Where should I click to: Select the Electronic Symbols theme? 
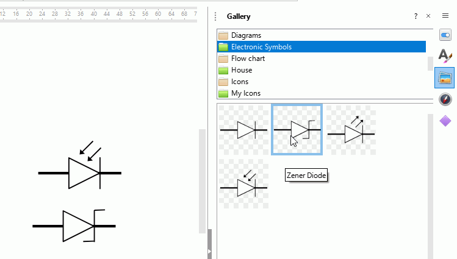(x=261, y=47)
